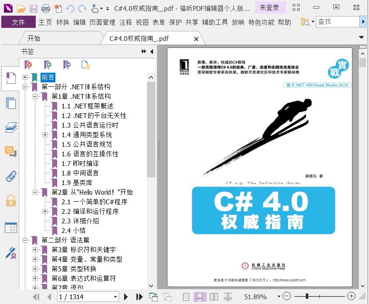Collapse the 第2章 Hello World chapter

pos(35,192)
